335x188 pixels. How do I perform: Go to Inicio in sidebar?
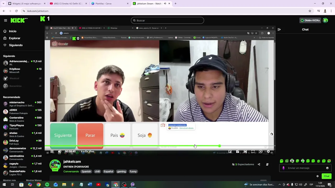tap(13, 31)
